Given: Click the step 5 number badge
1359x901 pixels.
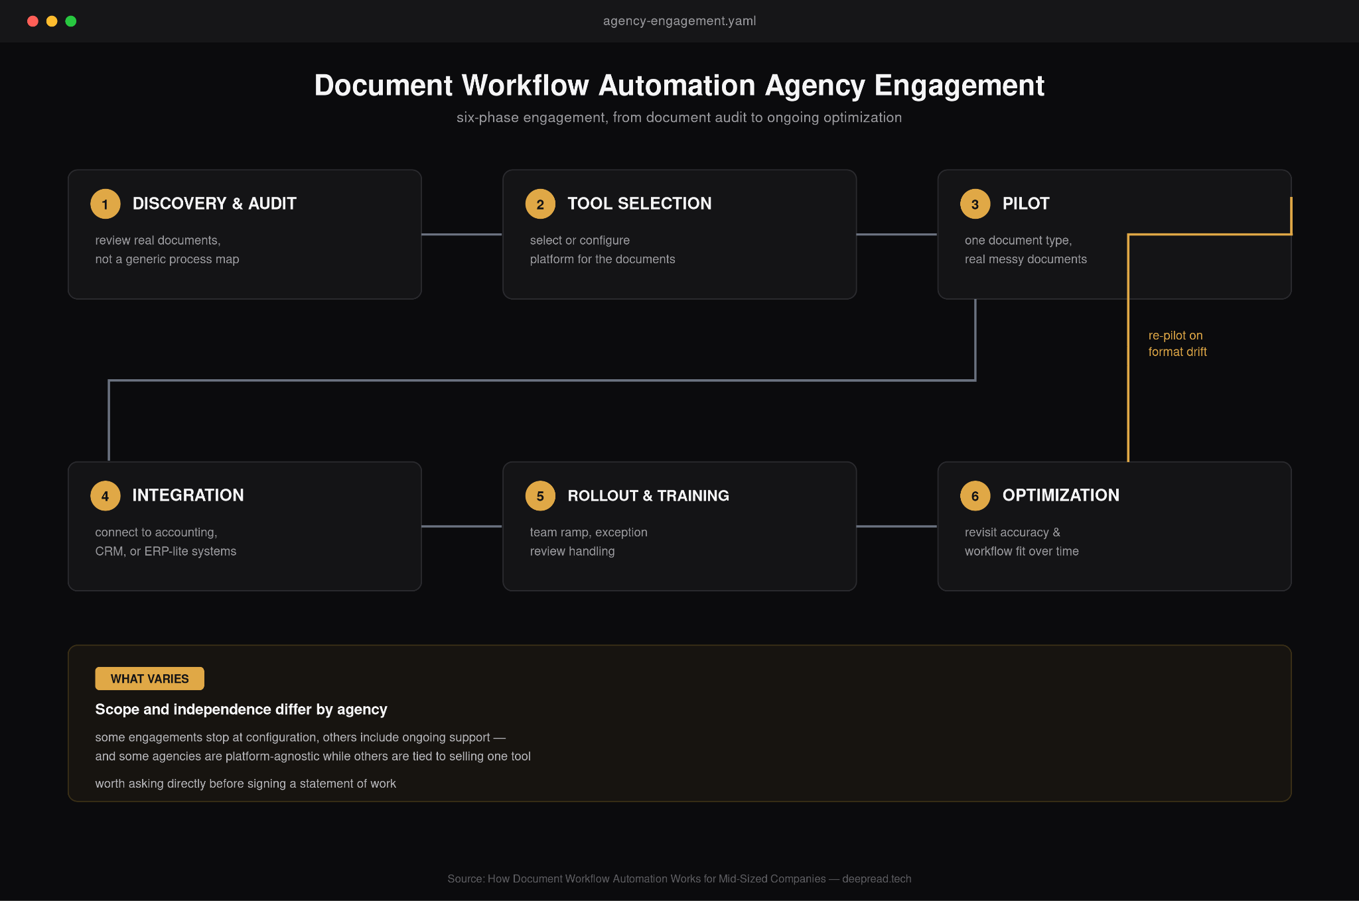Looking at the screenshot, I should point(540,496).
